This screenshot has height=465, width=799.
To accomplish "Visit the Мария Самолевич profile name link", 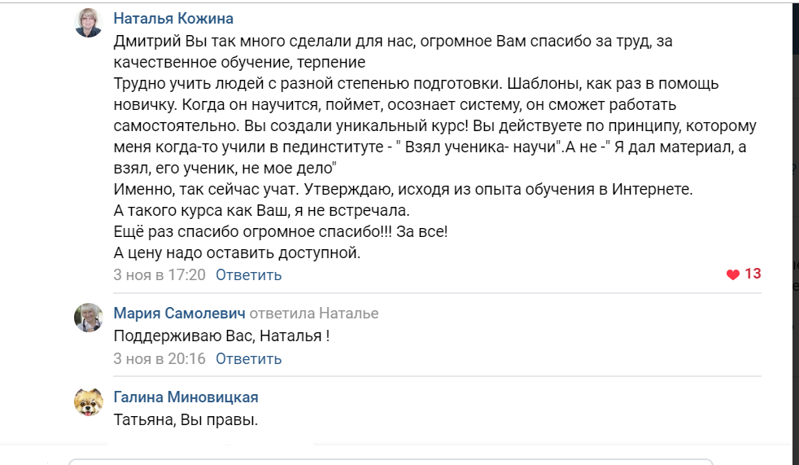I will click(x=179, y=314).
